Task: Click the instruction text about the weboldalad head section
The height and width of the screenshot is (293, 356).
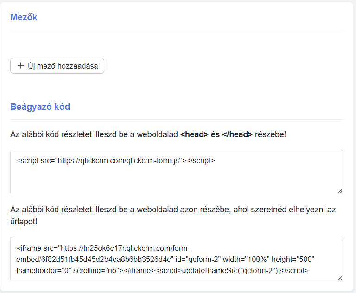Action: pos(148,134)
